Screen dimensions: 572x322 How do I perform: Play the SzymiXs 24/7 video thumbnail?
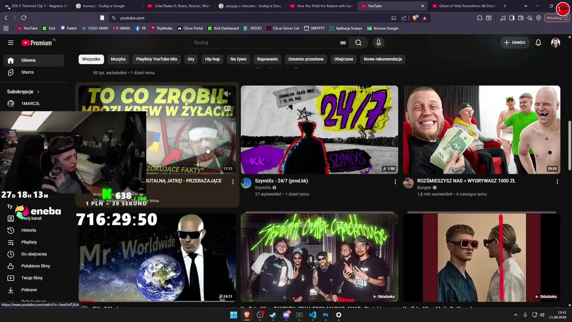(320, 130)
